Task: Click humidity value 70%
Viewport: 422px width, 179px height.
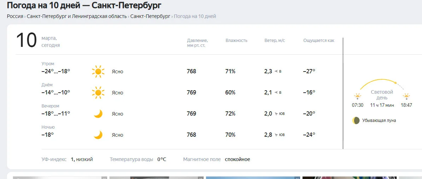Action: tap(230, 135)
